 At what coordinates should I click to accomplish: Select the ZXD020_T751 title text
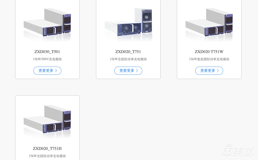point(128,52)
